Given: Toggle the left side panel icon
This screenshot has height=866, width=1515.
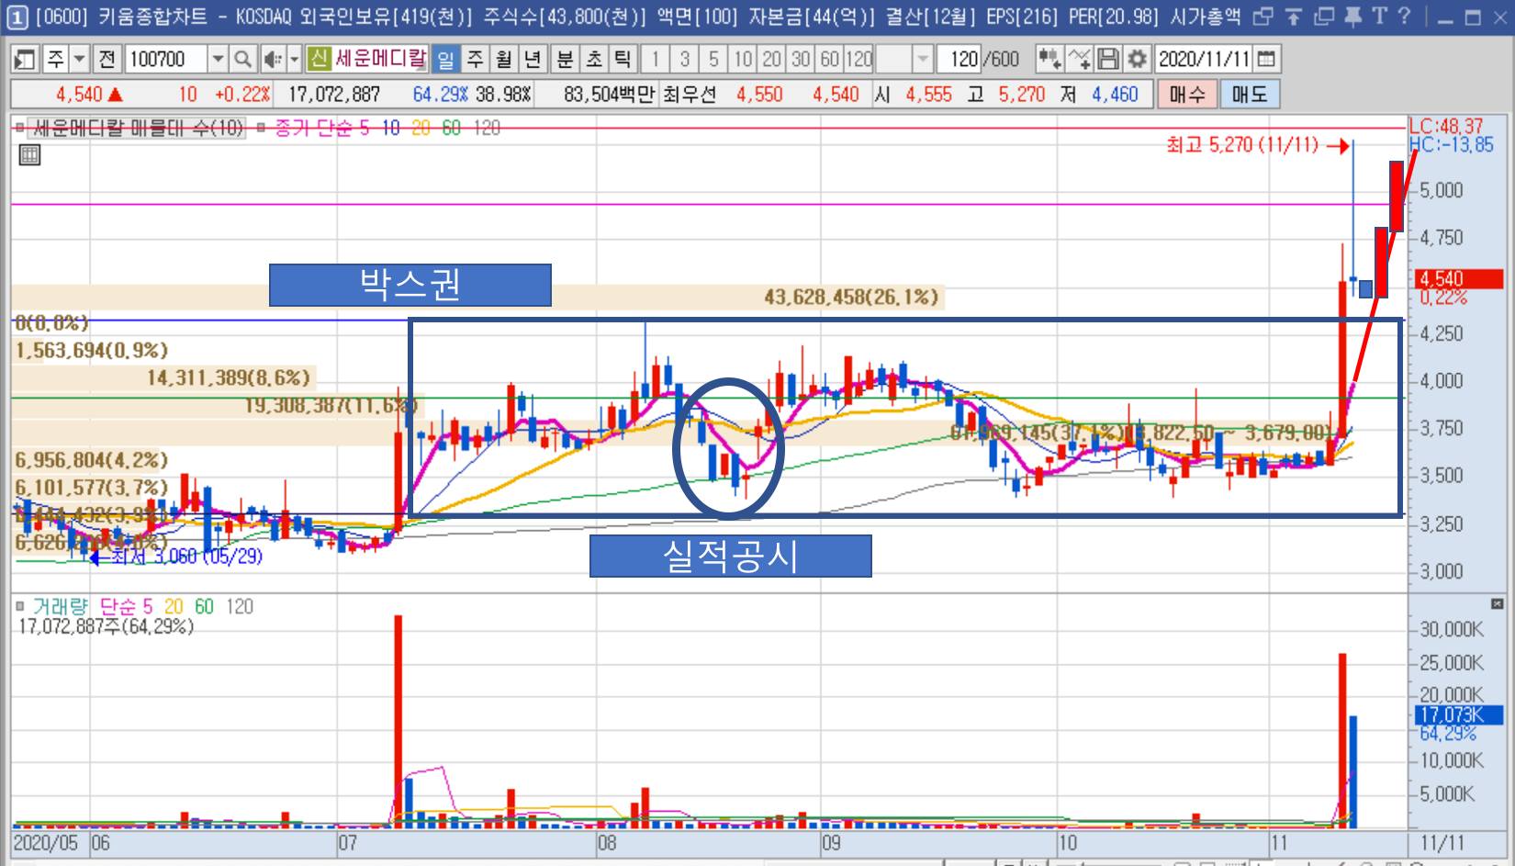Looking at the screenshot, I should tap(25, 60).
